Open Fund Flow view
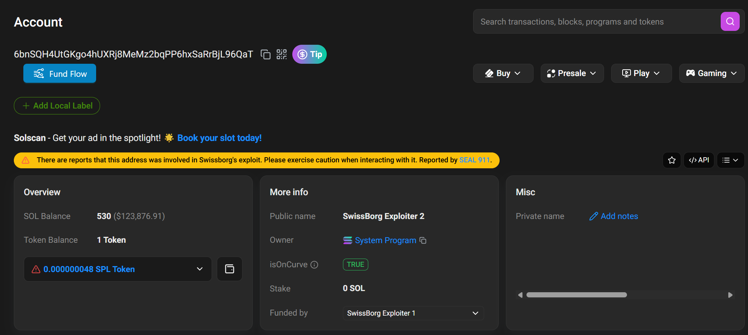 click(x=60, y=74)
